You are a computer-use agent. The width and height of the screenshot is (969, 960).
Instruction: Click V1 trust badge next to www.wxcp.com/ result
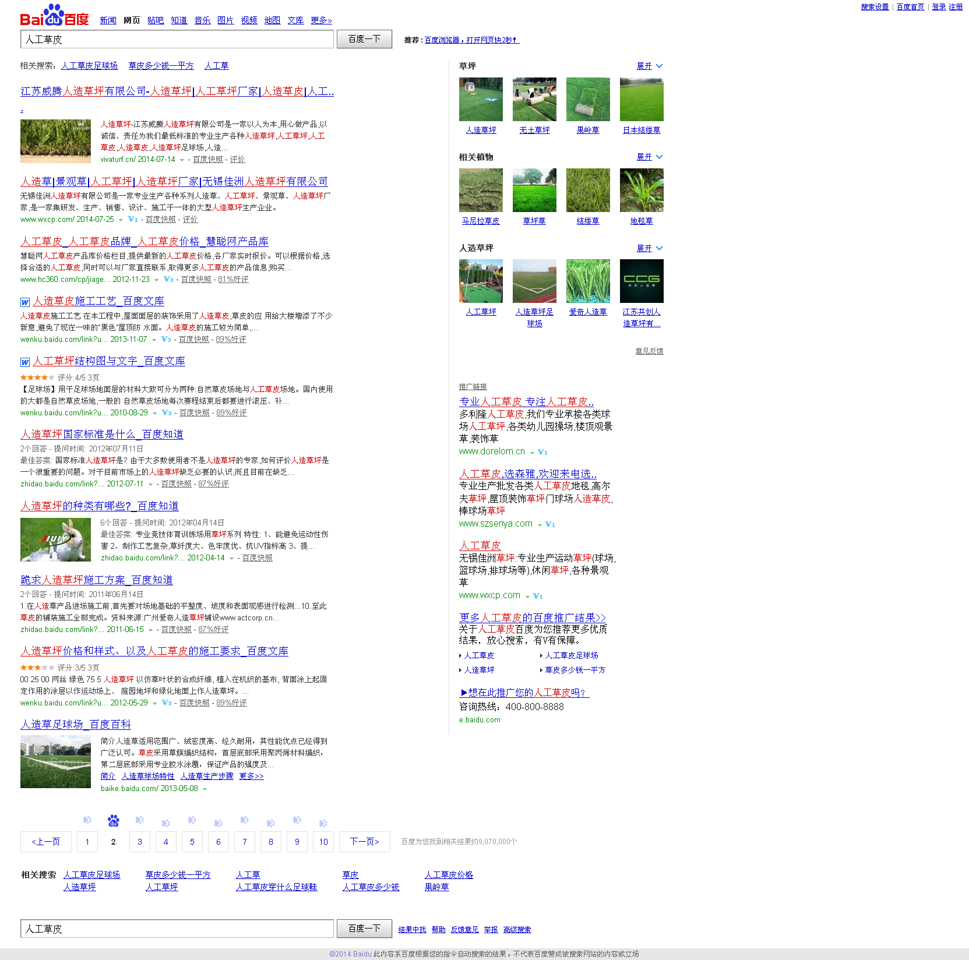pos(133,220)
